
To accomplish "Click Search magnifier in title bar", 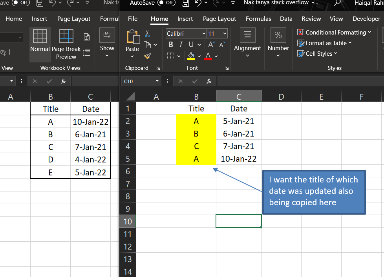I will point(337,3).
